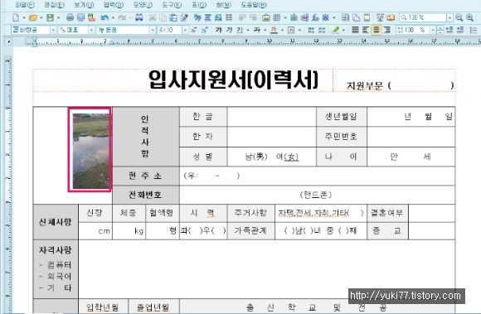This screenshot has width=481, height=314.
Task: Toggle underline 가 formatting
Action: tap(240, 30)
